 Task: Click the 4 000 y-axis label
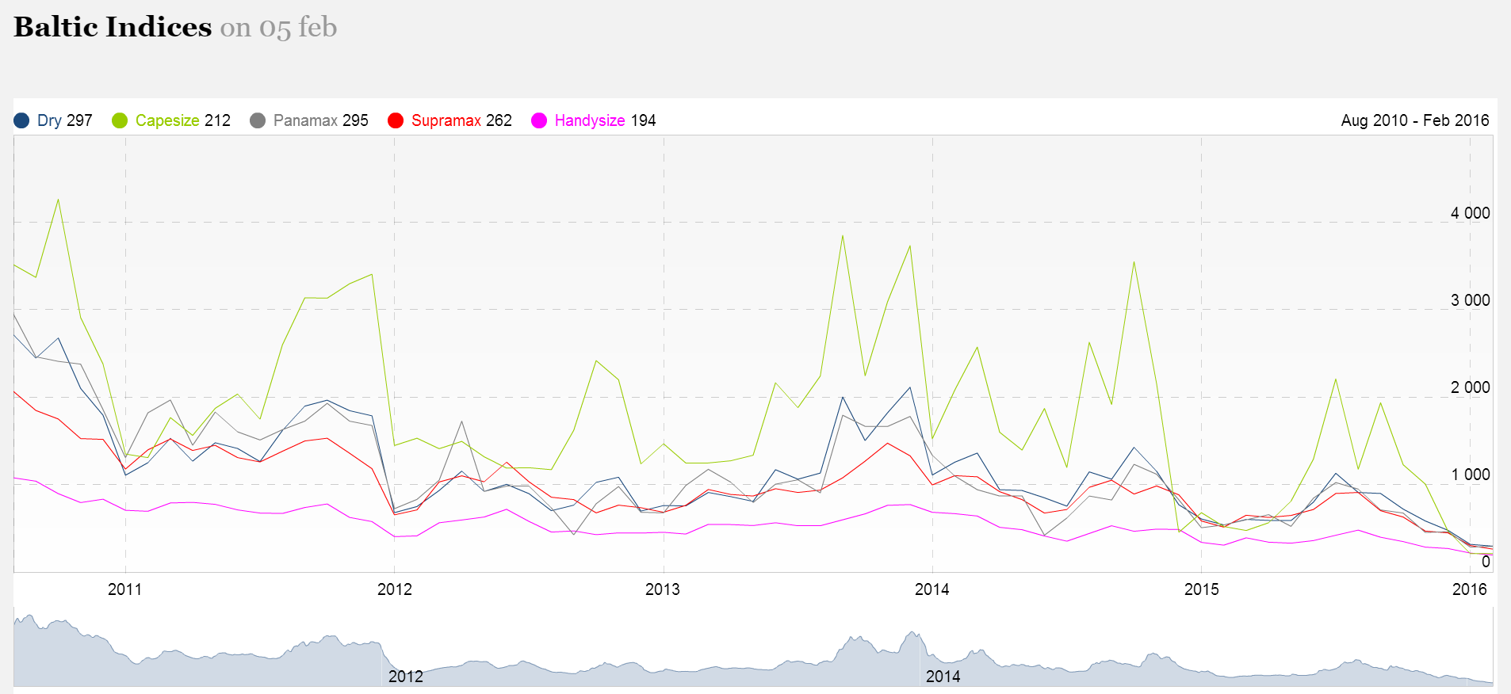click(x=1470, y=213)
